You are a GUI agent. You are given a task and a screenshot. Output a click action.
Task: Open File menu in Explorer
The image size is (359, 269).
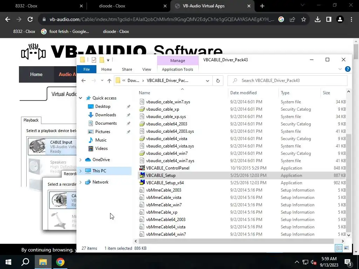coord(87,69)
